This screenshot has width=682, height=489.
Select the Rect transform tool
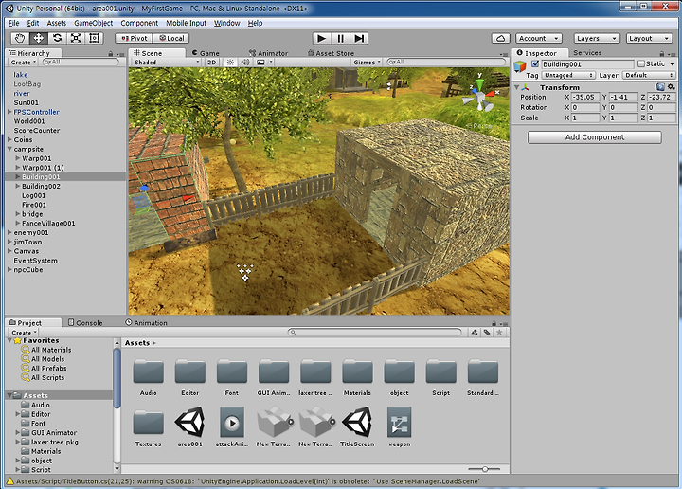(x=95, y=38)
